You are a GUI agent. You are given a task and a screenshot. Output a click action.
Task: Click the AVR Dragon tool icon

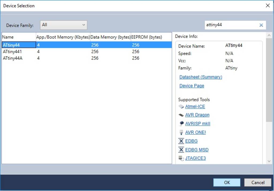coord(181,115)
